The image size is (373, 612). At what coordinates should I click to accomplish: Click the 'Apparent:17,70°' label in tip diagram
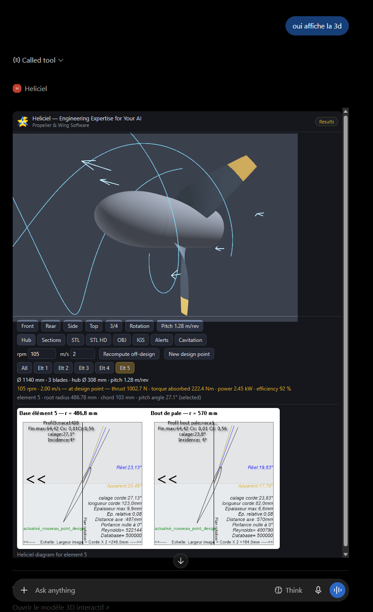point(255,486)
